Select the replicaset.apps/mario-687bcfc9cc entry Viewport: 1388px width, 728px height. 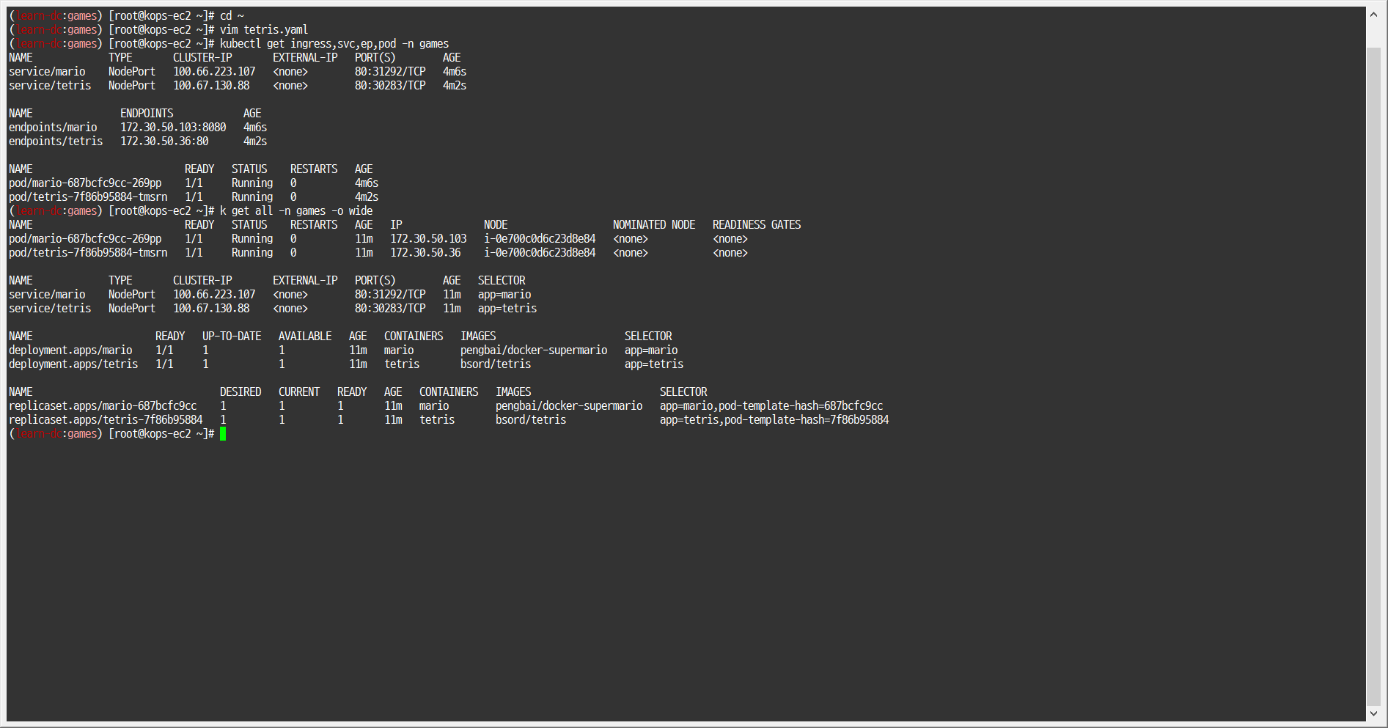(102, 405)
